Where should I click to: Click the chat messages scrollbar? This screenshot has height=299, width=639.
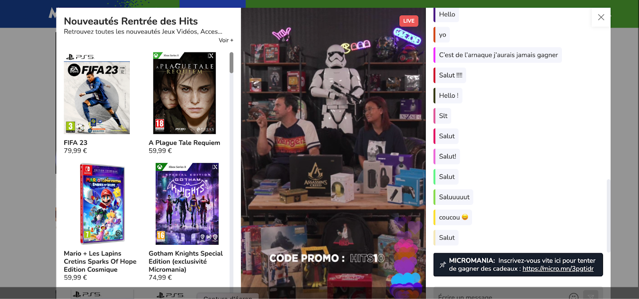point(609,215)
